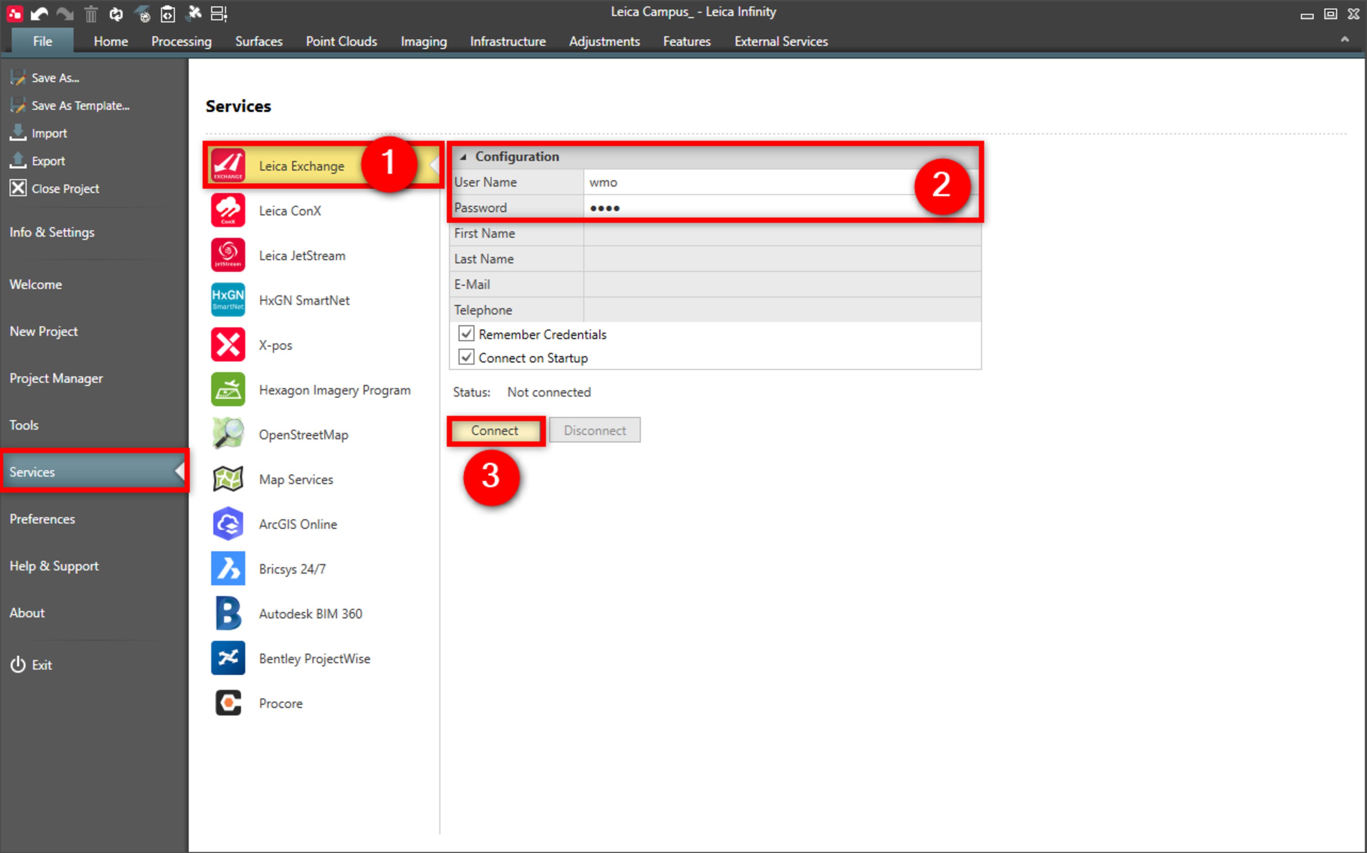The image size is (1367, 853).
Task: Open New Project in sidebar
Action: pos(44,331)
